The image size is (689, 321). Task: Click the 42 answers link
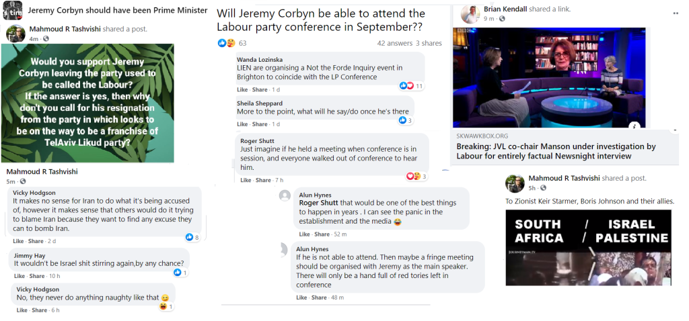pyautogui.click(x=394, y=44)
